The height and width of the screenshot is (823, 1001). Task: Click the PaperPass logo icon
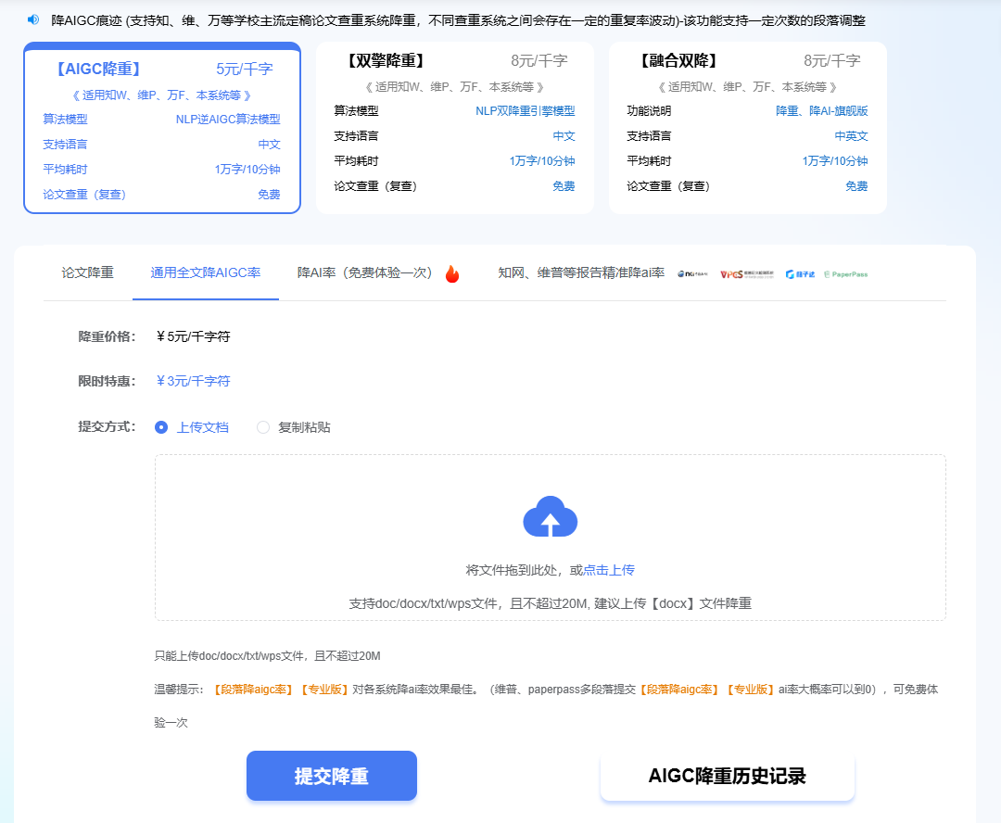click(x=846, y=274)
